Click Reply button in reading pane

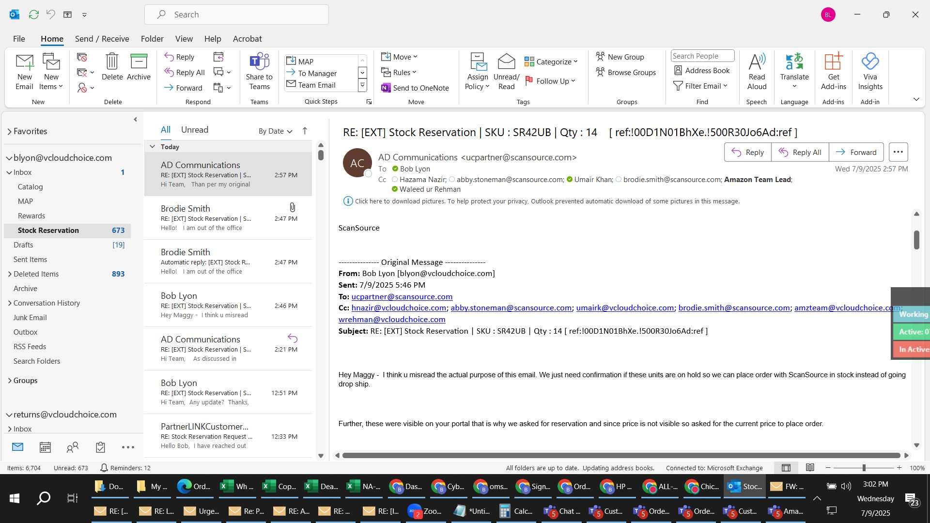pos(748,152)
